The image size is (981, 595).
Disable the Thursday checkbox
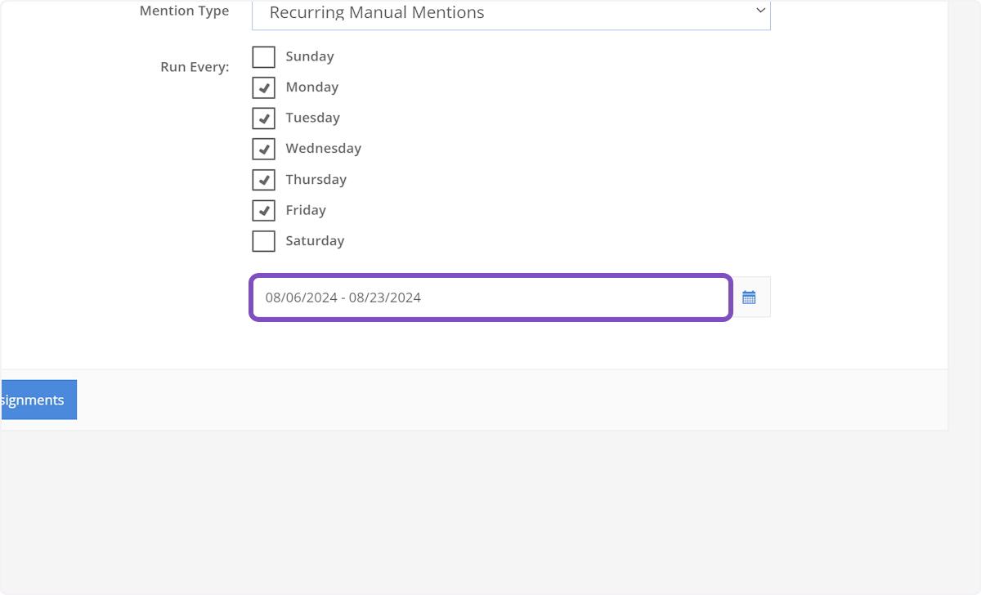pyautogui.click(x=263, y=180)
